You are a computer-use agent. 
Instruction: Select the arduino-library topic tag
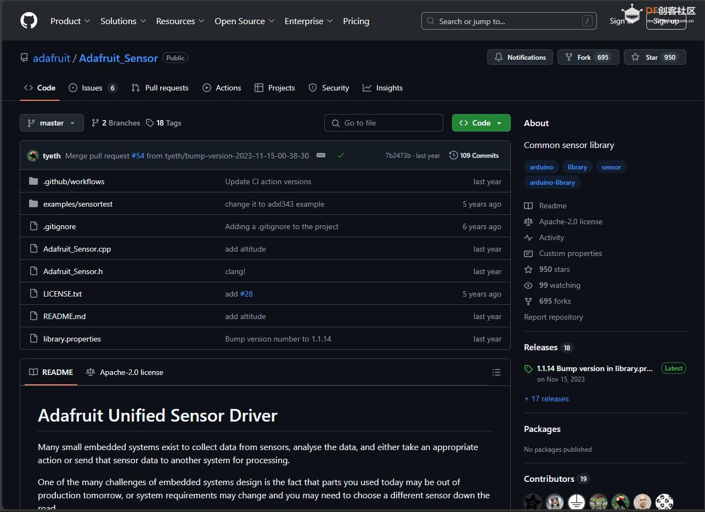coord(552,183)
